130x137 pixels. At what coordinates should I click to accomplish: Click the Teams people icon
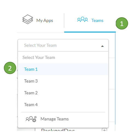click(x=82, y=19)
